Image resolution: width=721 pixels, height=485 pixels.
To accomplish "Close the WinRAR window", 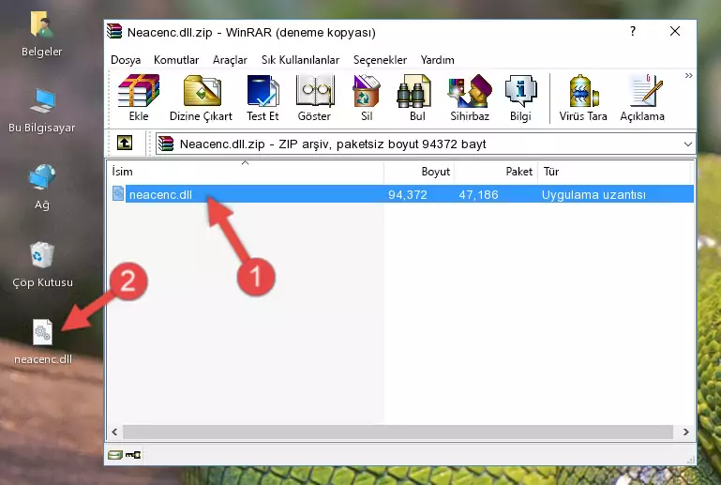I will point(674,31).
